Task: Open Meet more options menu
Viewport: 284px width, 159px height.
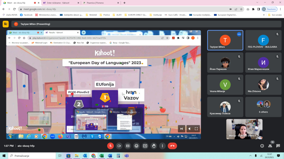Action: [163, 146]
